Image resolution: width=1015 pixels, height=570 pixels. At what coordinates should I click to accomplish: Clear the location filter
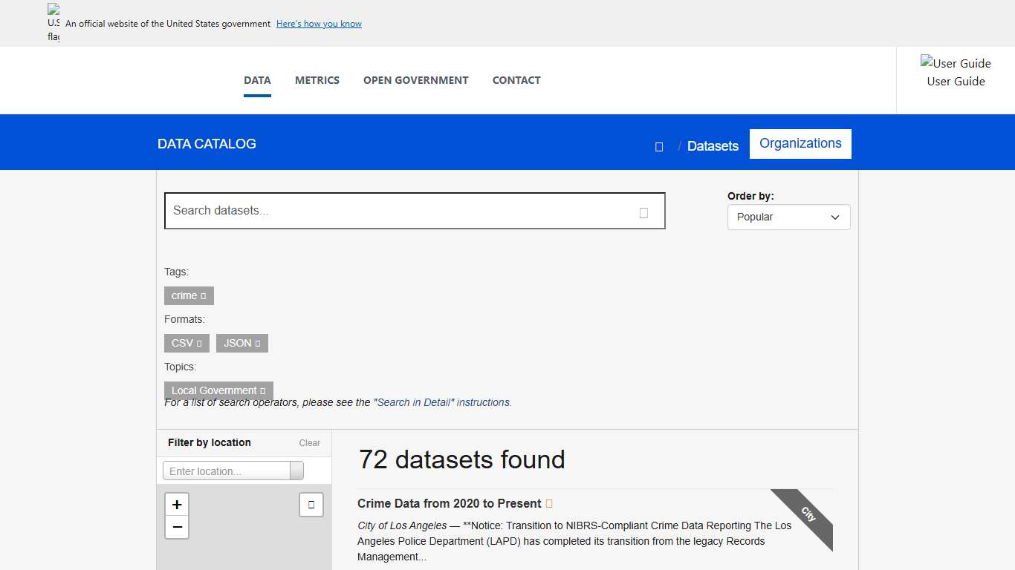(309, 442)
